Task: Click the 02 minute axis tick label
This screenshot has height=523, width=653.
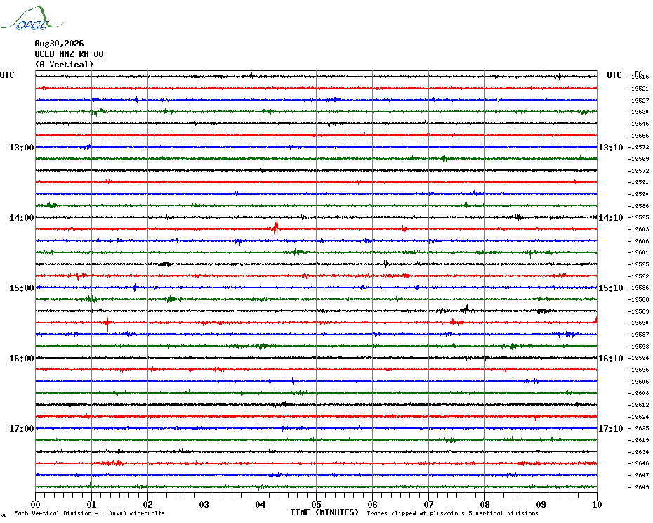Action: [148, 504]
